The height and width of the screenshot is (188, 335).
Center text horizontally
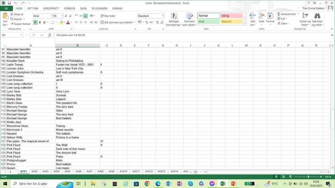tap(81, 22)
